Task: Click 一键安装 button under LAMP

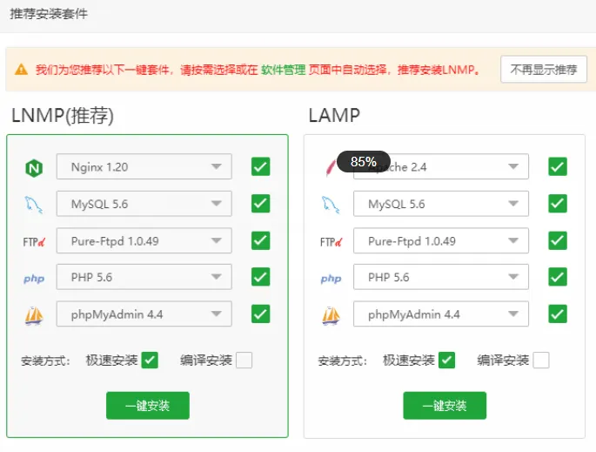Action: pyautogui.click(x=445, y=406)
